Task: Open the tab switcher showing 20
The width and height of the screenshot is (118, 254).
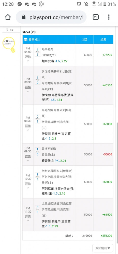Action: pyautogui.click(x=96, y=17)
